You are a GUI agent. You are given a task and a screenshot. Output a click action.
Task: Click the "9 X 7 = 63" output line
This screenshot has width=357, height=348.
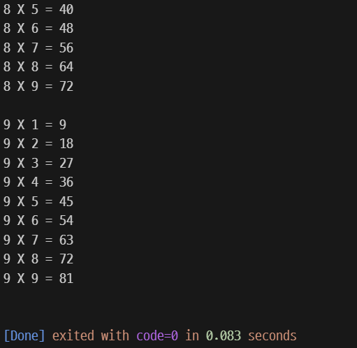pos(38,240)
